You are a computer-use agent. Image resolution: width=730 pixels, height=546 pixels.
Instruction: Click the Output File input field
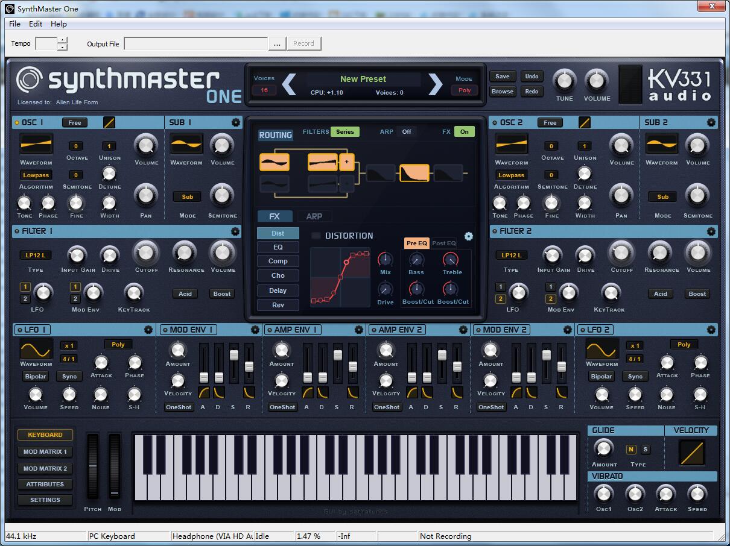(x=196, y=43)
